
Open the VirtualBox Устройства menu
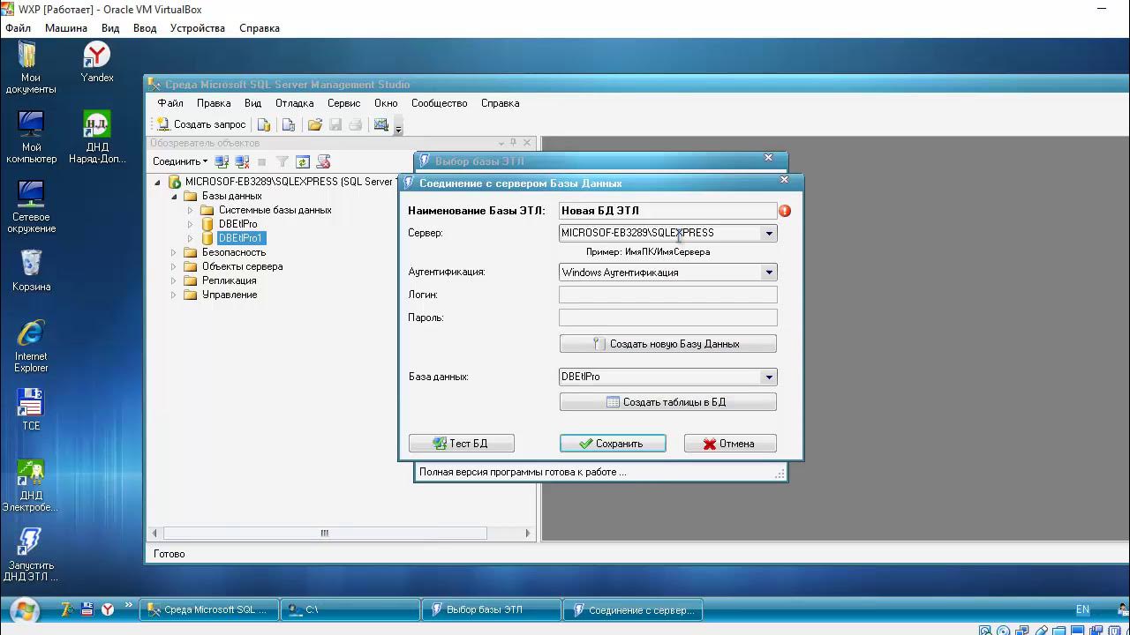coord(198,28)
